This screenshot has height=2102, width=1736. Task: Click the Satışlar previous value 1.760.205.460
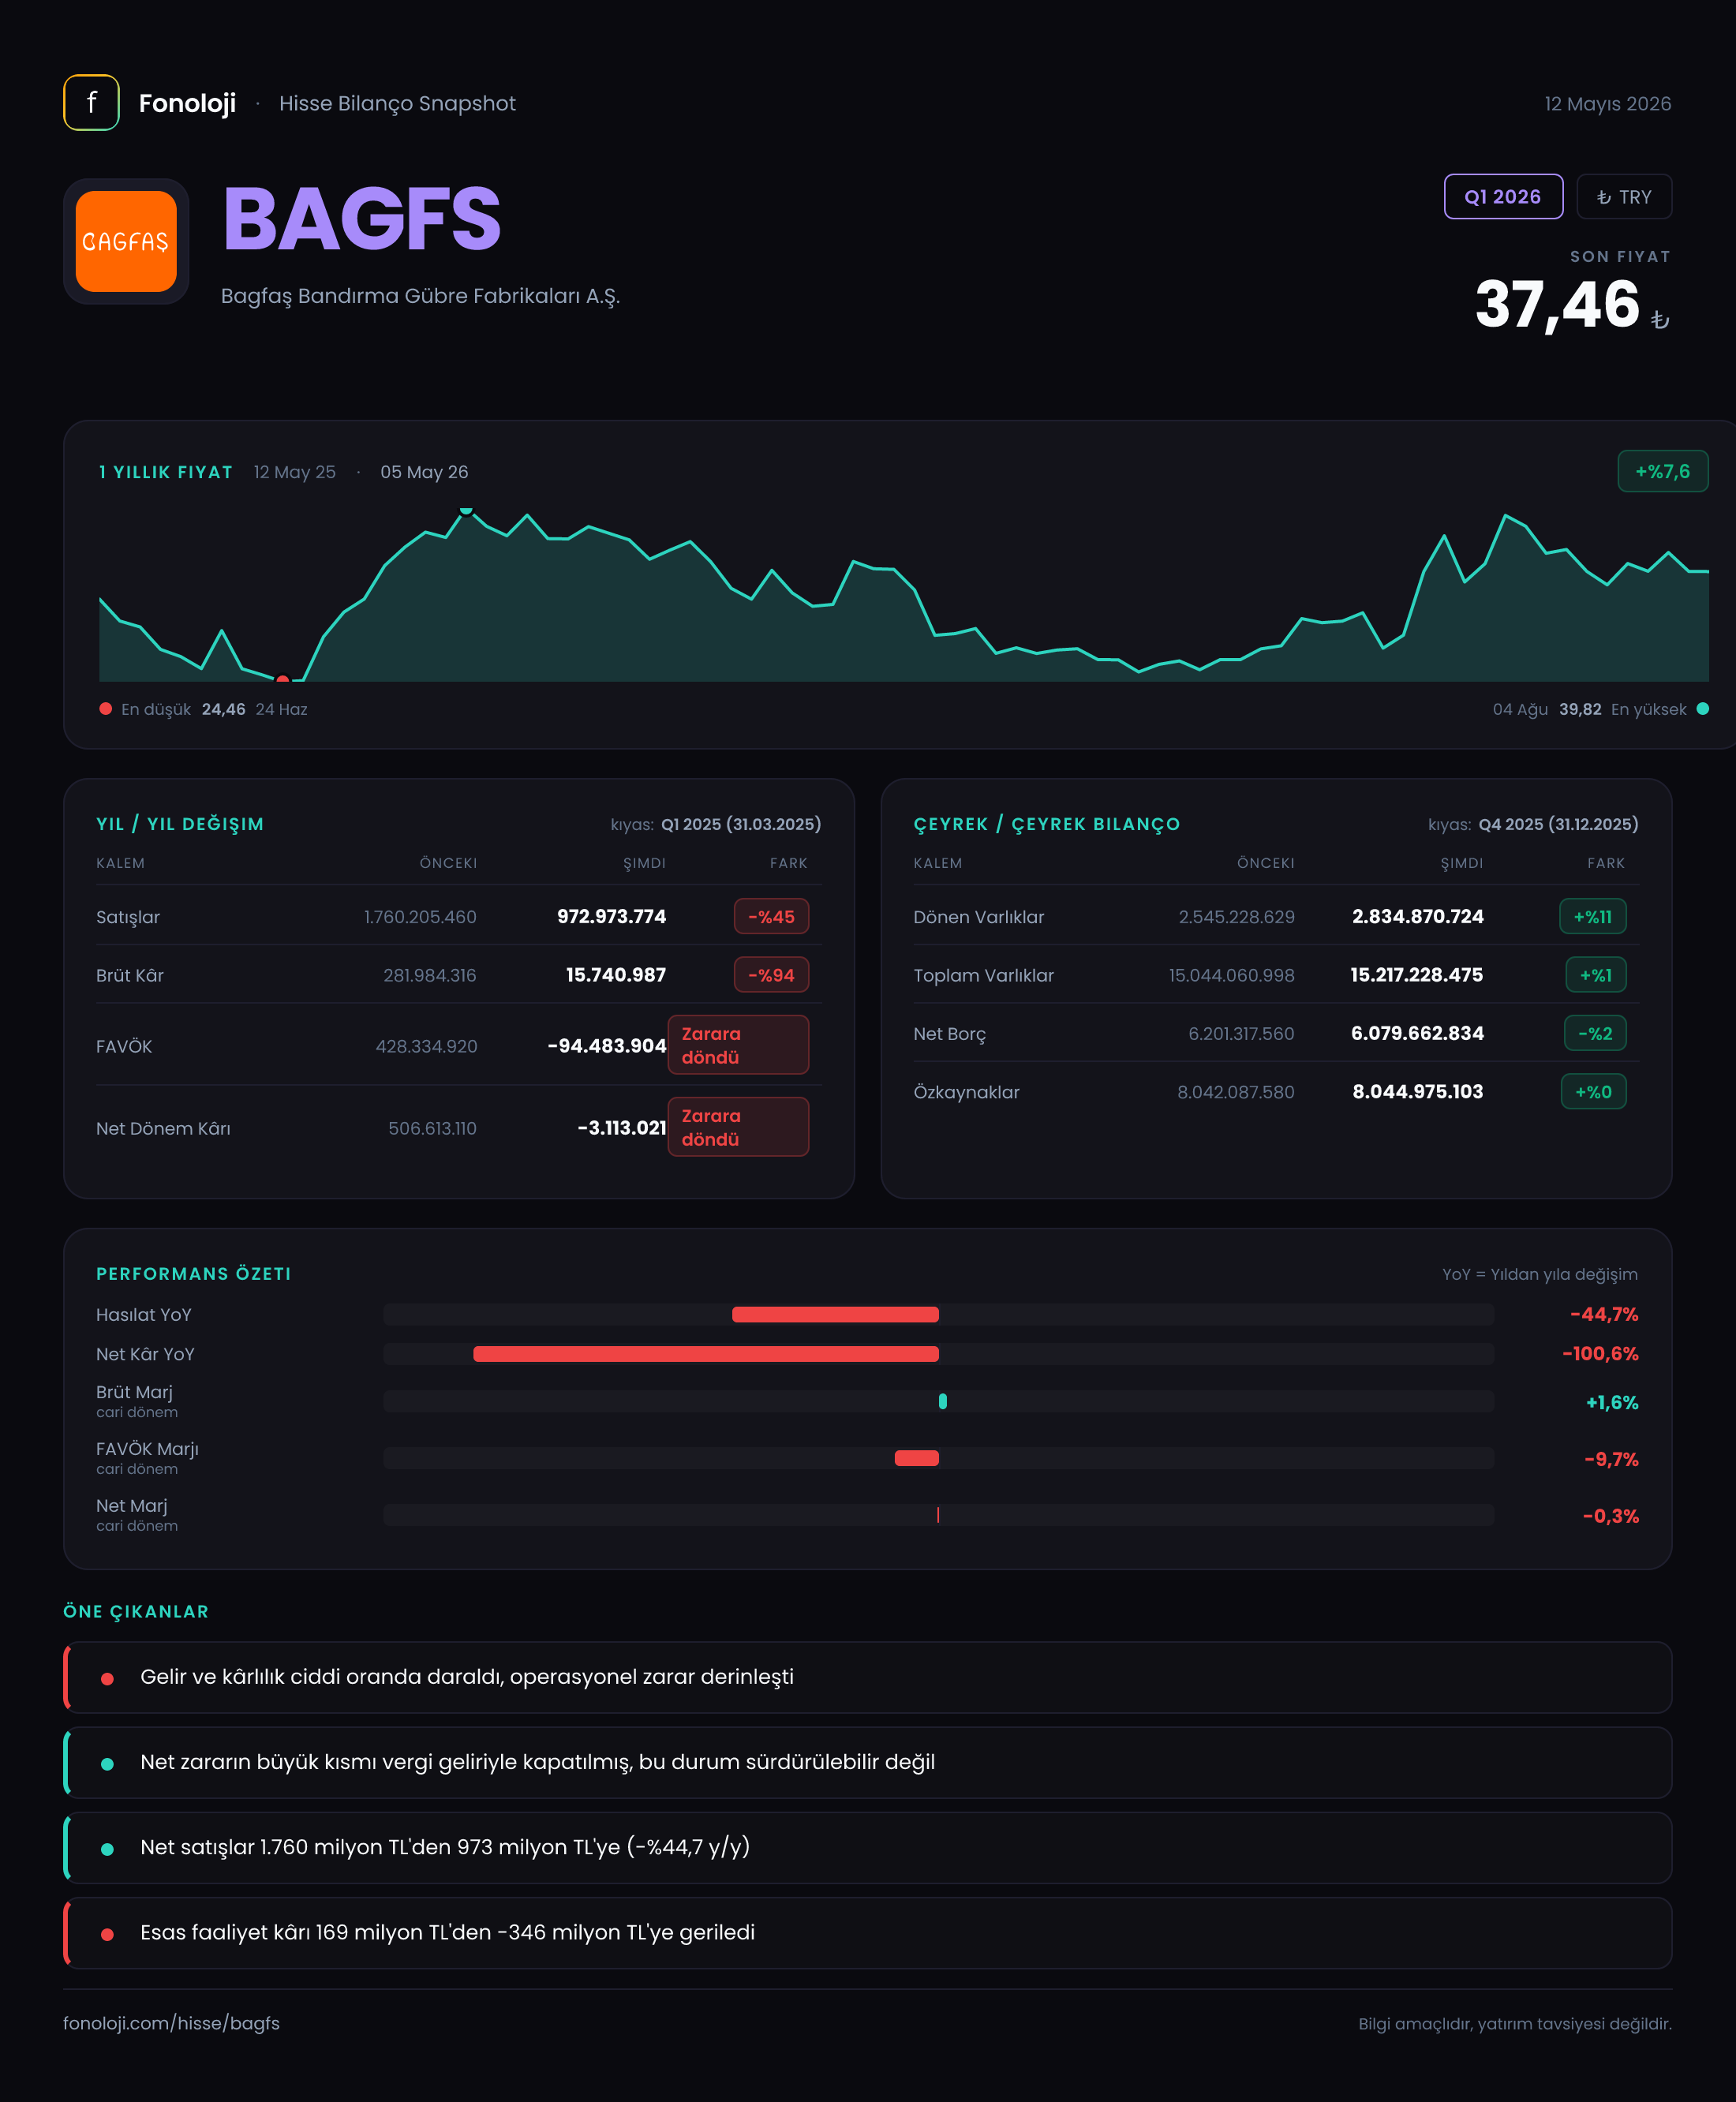pyautogui.click(x=420, y=917)
